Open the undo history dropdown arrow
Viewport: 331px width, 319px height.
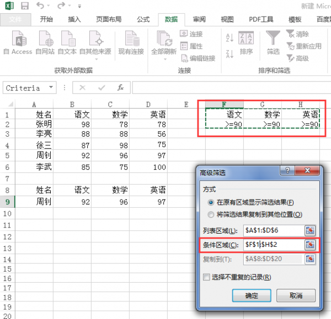tap(49, 6)
